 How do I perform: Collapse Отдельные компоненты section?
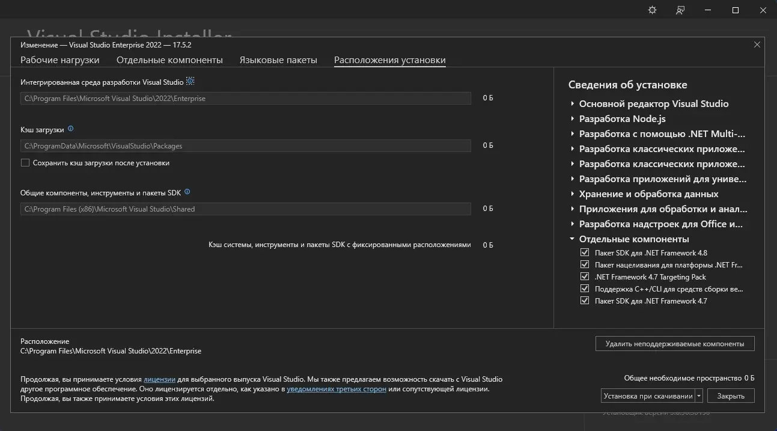571,239
